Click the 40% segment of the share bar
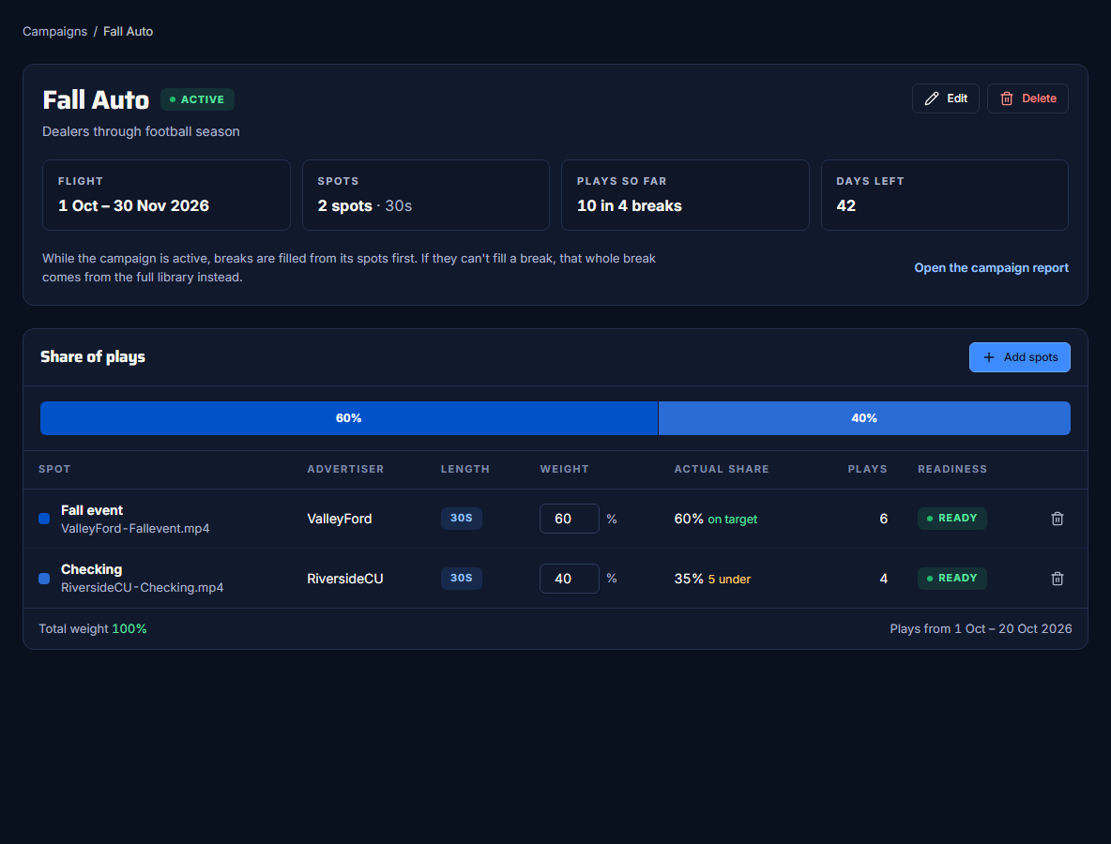The height and width of the screenshot is (844, 1111). (864, 418)
